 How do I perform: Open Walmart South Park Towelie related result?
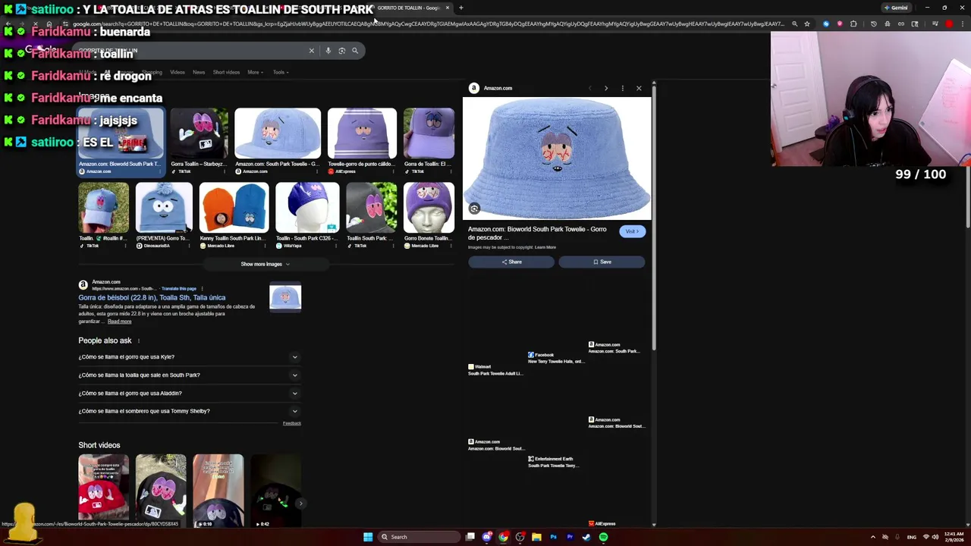coord(495,370)
